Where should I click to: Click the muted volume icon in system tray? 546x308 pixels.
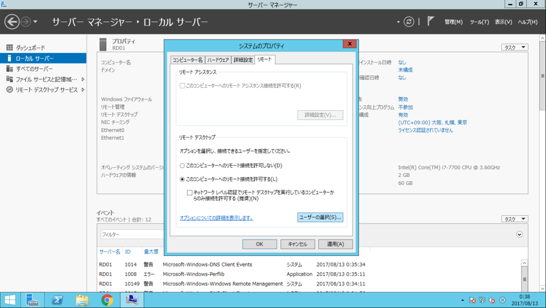pyautogui.click(x=491, y=301)
